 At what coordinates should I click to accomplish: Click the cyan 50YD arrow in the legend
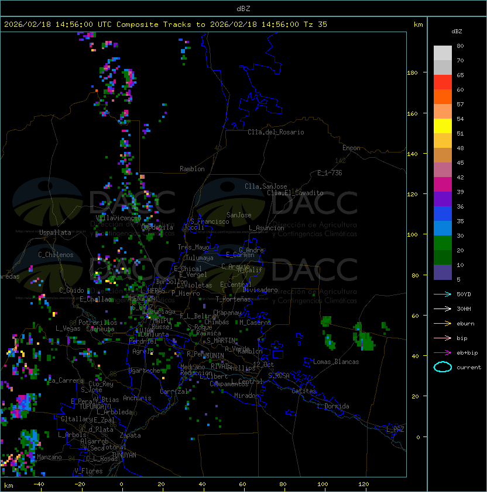coord(443,294)
